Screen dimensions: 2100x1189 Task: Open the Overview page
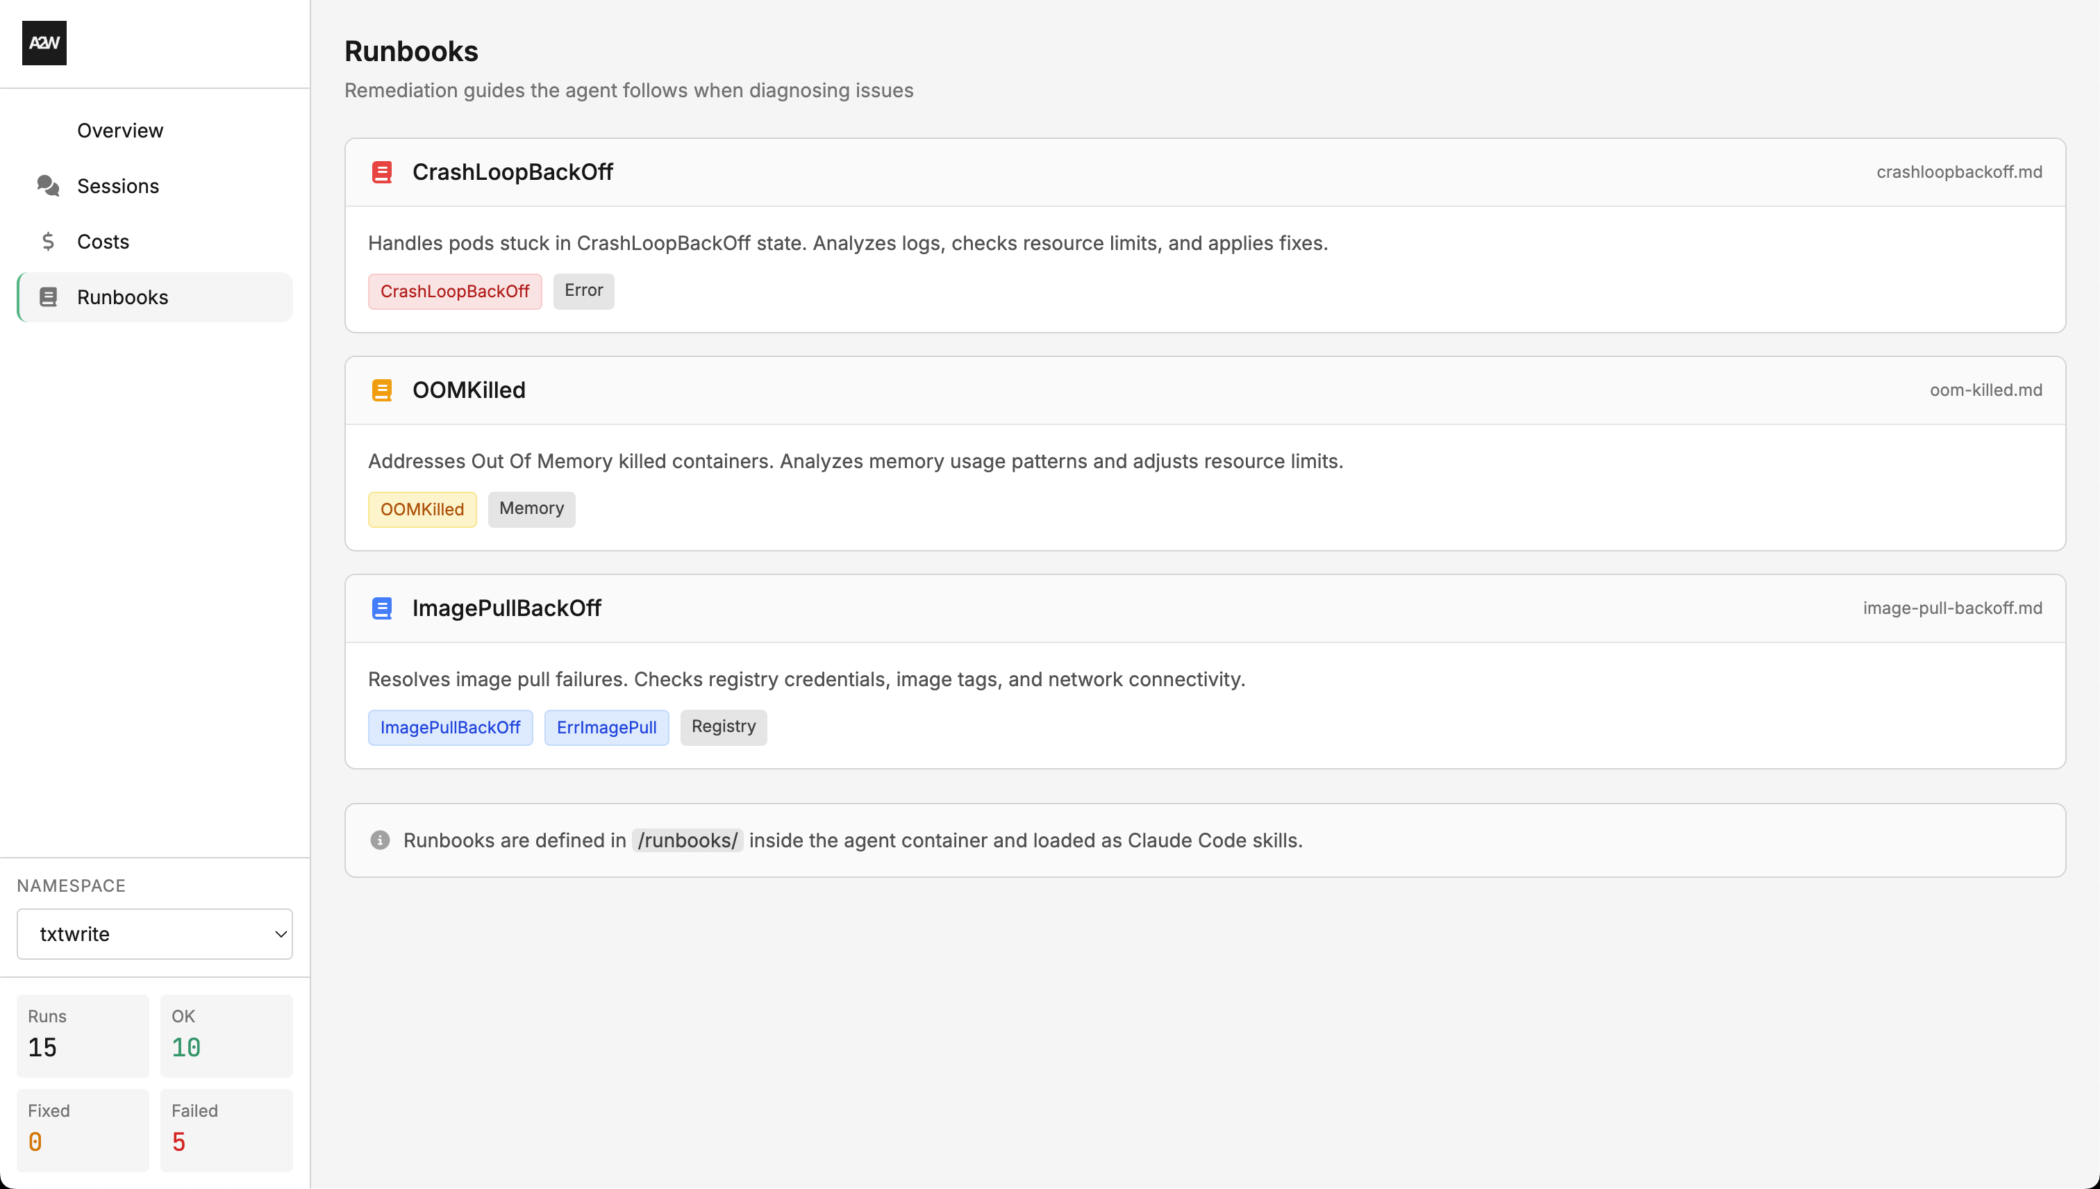(120, 131)
